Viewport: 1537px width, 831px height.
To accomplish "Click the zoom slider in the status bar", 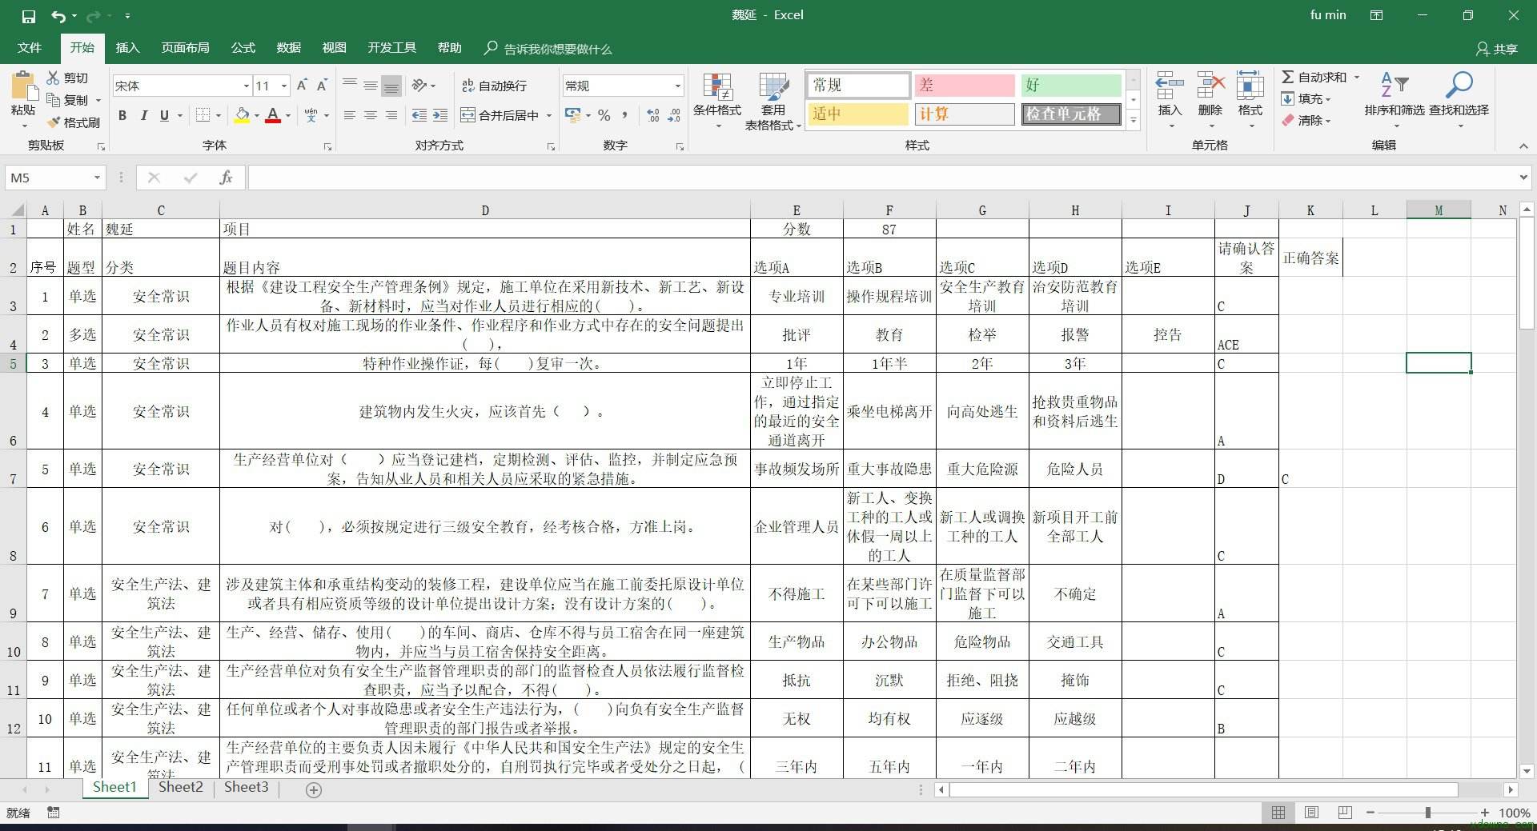I will 1427,813.
